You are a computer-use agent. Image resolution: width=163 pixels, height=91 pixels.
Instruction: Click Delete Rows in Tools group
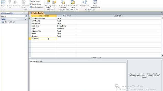coord(35,4)
